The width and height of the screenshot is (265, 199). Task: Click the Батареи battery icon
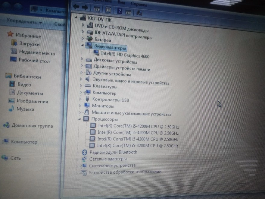[89, 39]
